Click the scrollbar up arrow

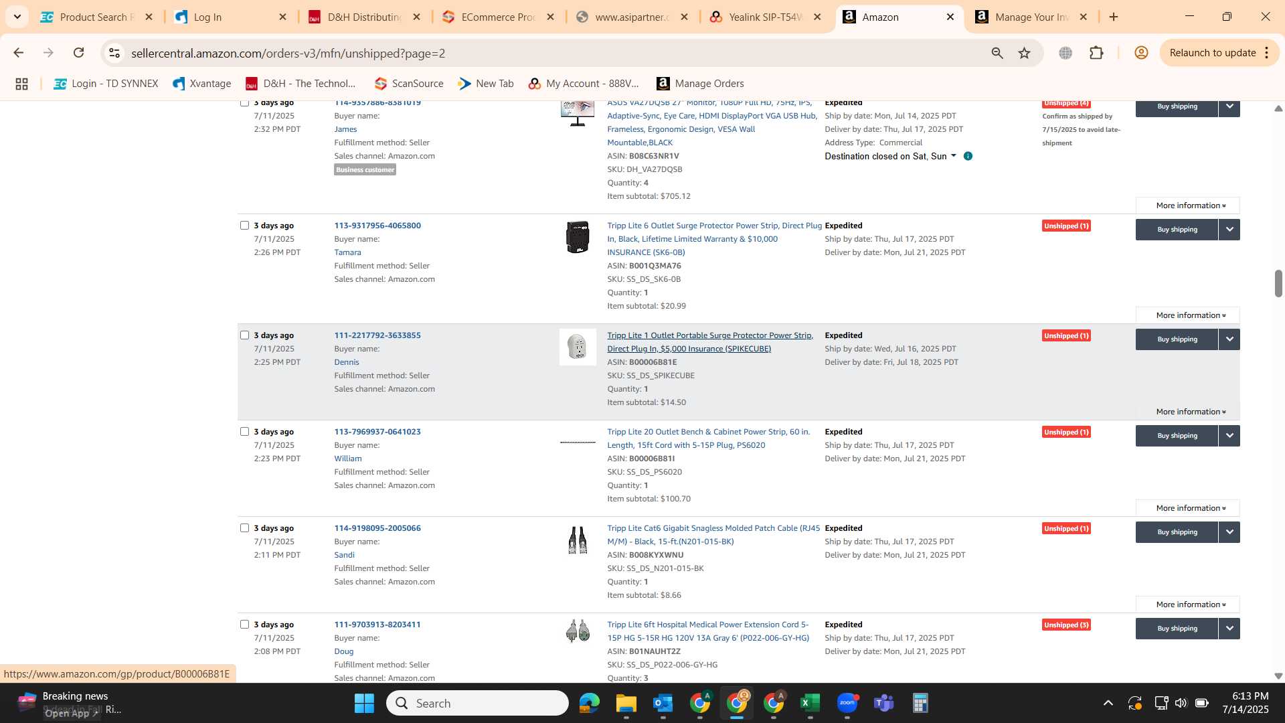point(1278,108)
